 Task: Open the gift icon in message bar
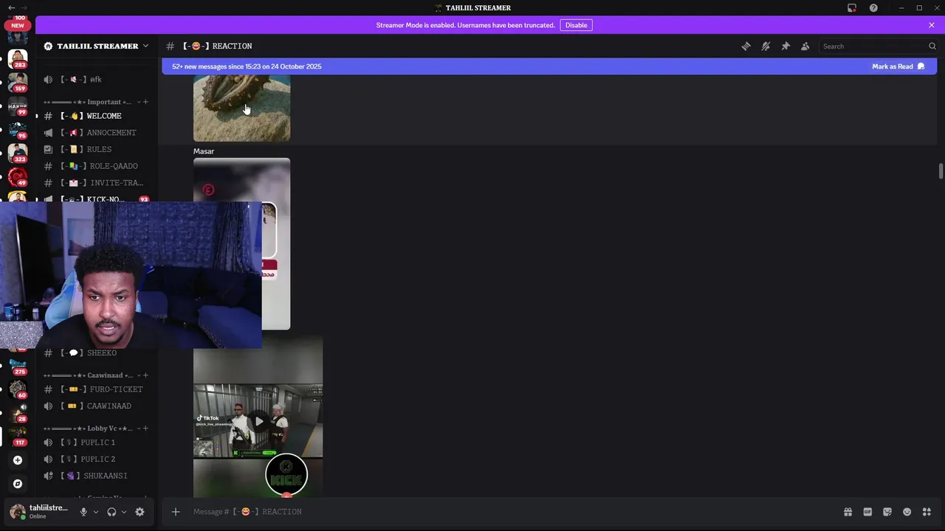pyautogui.click(x=848, y=512)
